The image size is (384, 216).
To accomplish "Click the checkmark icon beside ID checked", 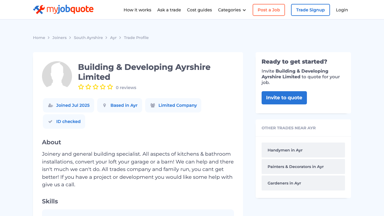I will (x=49, y=121).
